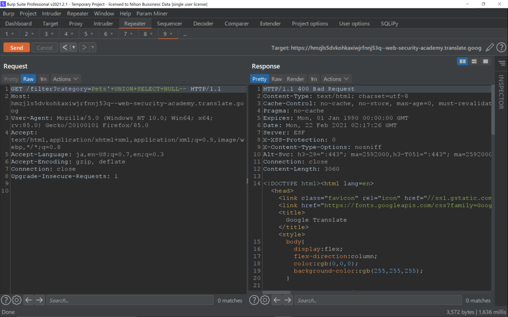This screenshot has width=508, height=317.
Task: Click the request Search input field
Action: pyautogui.click(x=130, y=301)
